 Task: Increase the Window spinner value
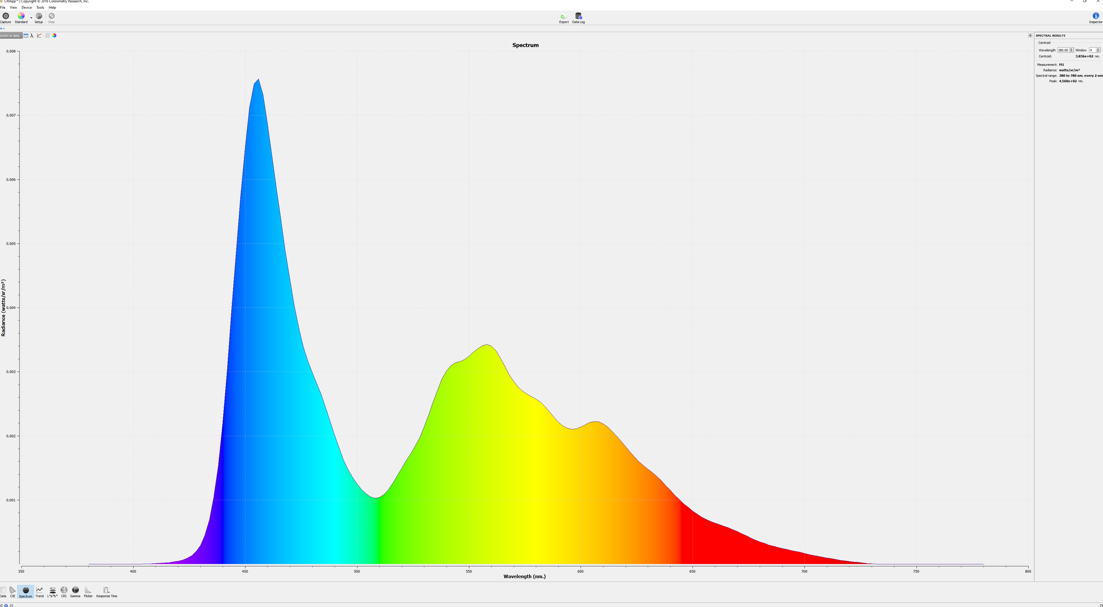pyautogui.click(x=1098, y=49)
